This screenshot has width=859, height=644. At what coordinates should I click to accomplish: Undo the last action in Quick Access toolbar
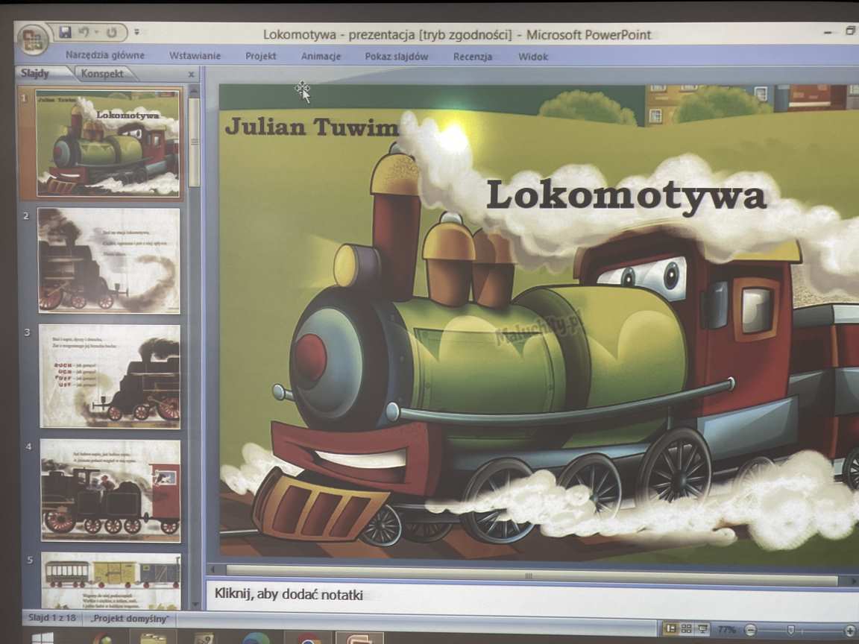pyautogui.click(x=84, y=32)
